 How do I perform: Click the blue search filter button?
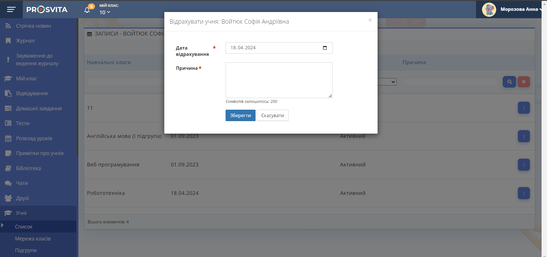(509, 82)
